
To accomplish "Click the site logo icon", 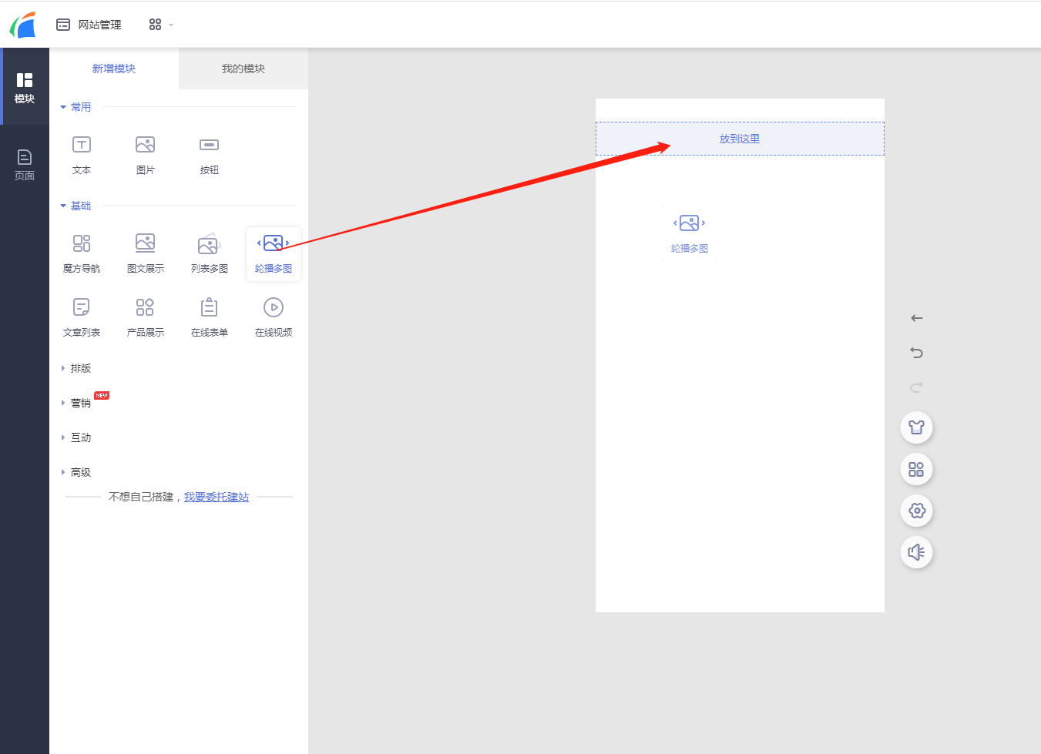I will 23,25.
